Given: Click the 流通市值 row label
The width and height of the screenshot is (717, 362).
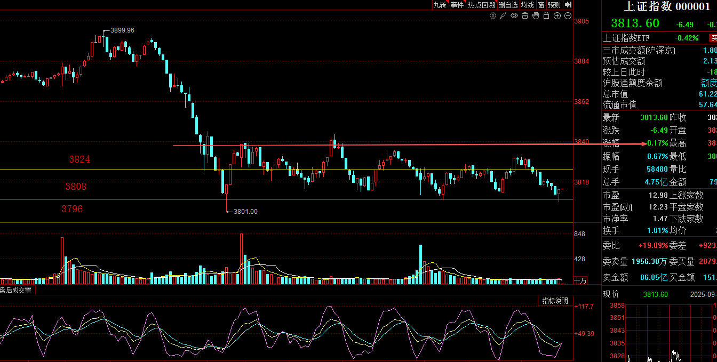Looking at the screenshot, I should (619, 104).
